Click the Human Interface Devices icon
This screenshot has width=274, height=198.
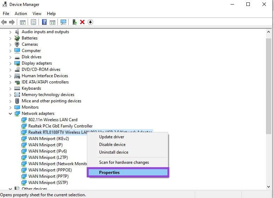(17, 76)
